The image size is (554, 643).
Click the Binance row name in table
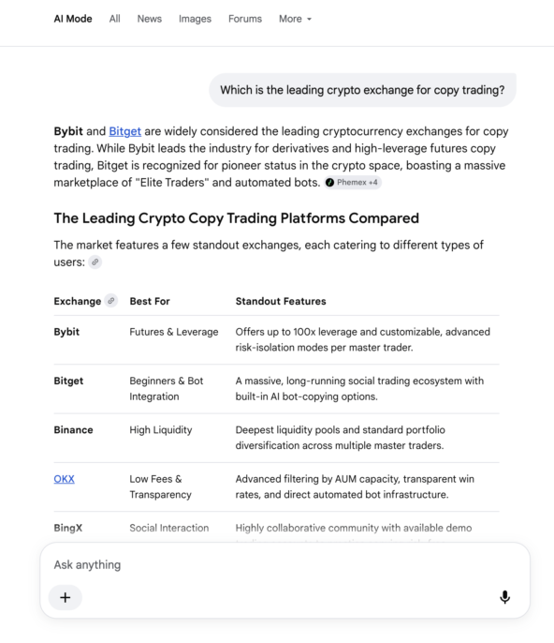coord(73,429)
